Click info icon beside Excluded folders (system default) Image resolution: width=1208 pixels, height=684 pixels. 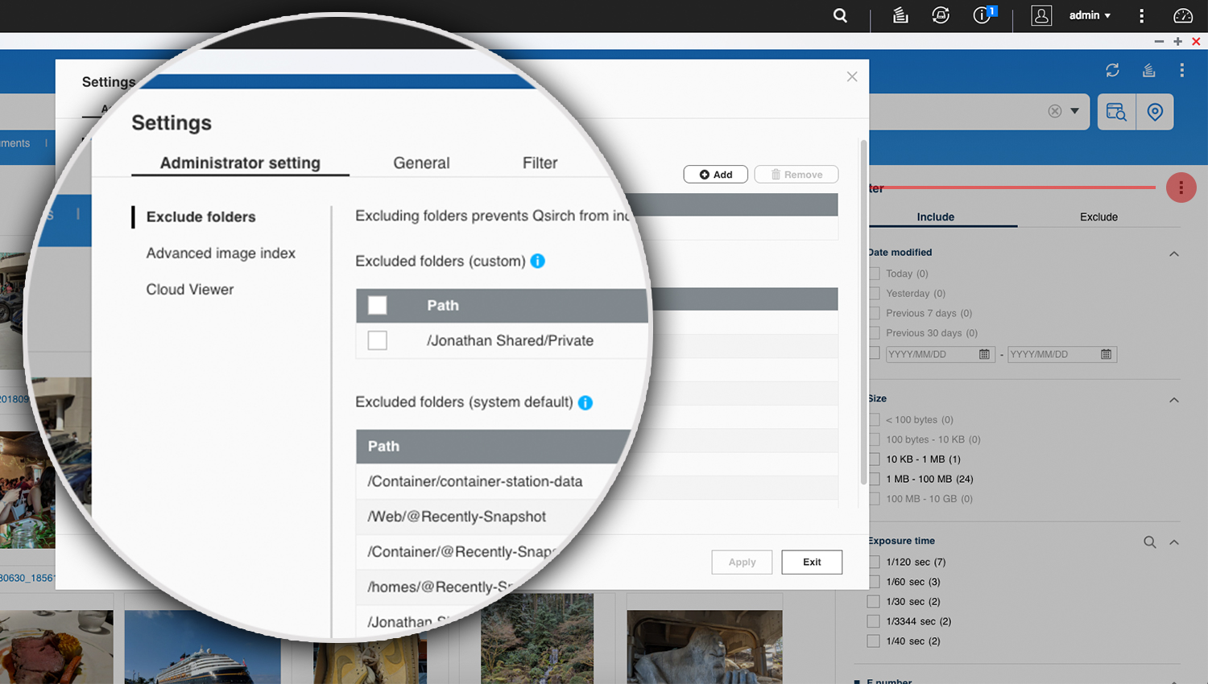click(x=585, y=402)
